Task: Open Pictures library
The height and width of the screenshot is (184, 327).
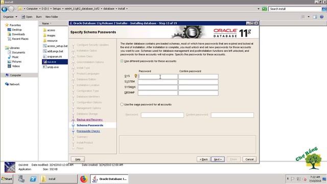Action: (x=15, y=61)
